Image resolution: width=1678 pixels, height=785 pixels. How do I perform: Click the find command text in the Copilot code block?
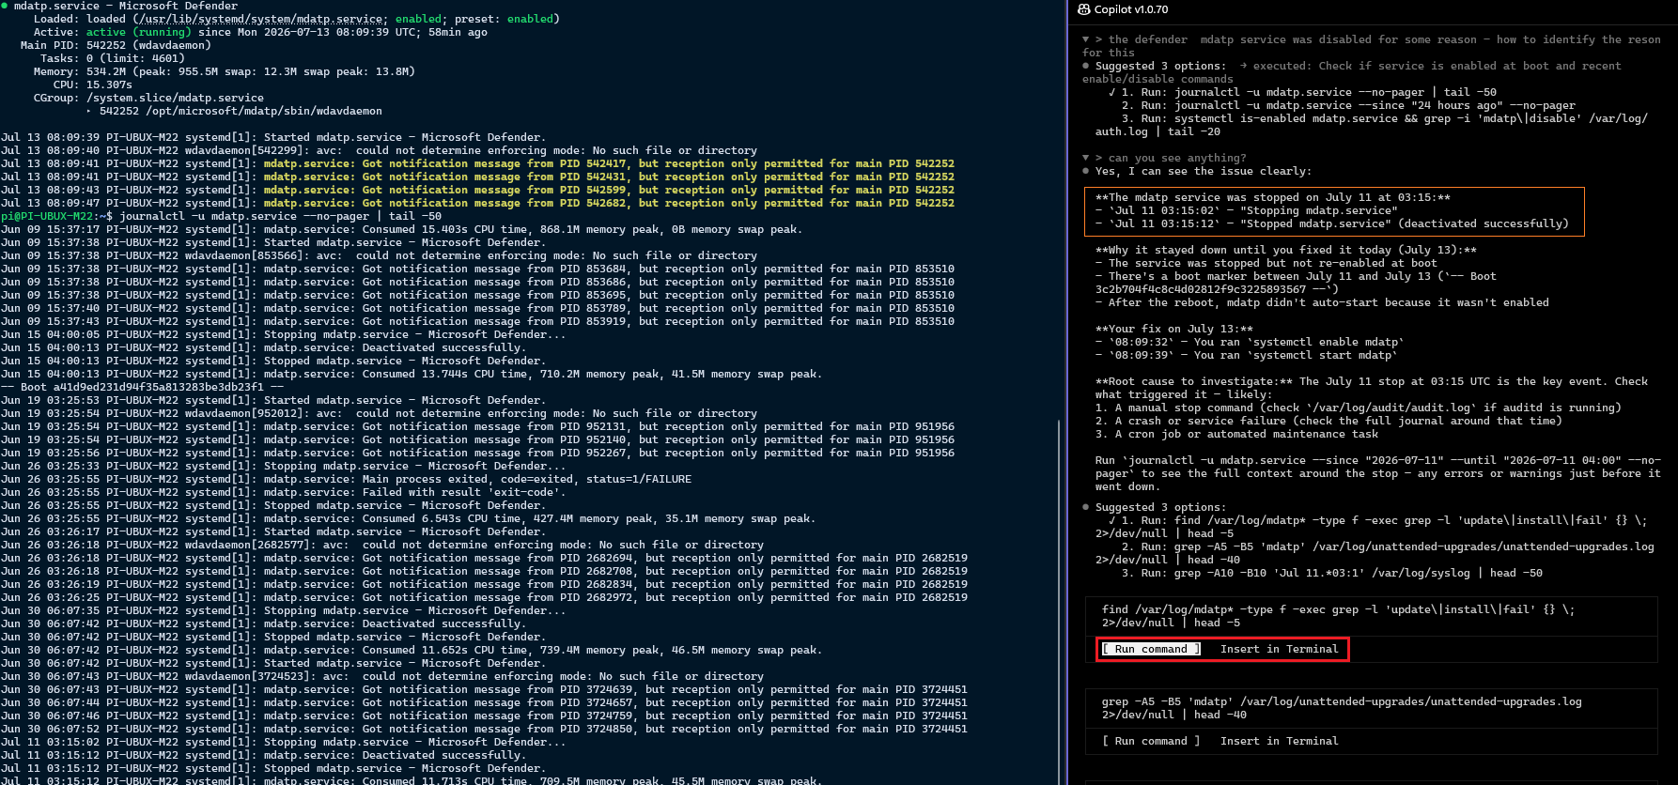tap(1338, 616)
